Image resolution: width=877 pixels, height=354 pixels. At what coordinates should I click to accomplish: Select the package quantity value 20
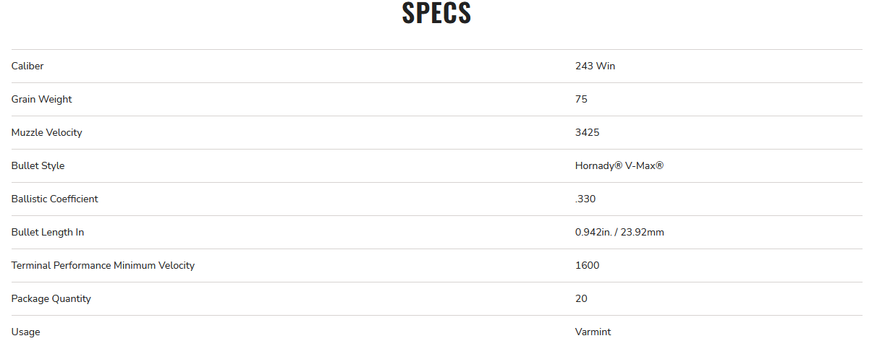[x=581, y=298]
